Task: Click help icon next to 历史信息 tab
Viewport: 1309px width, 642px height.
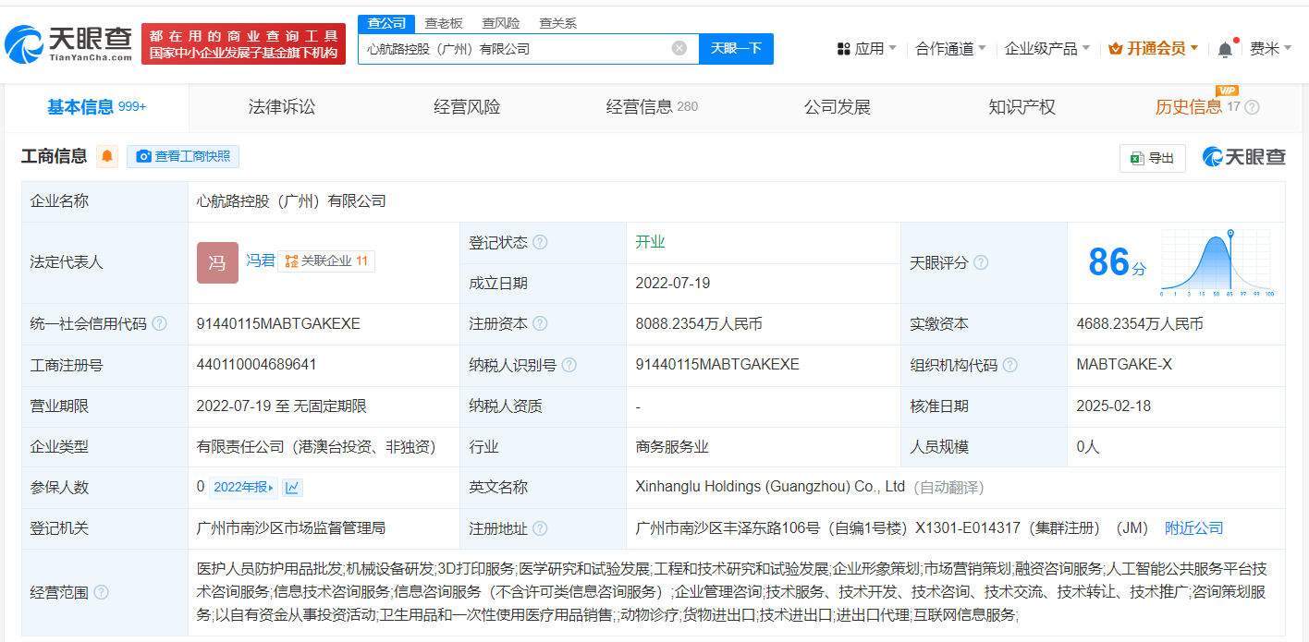Action: [x=1253, y=107]
